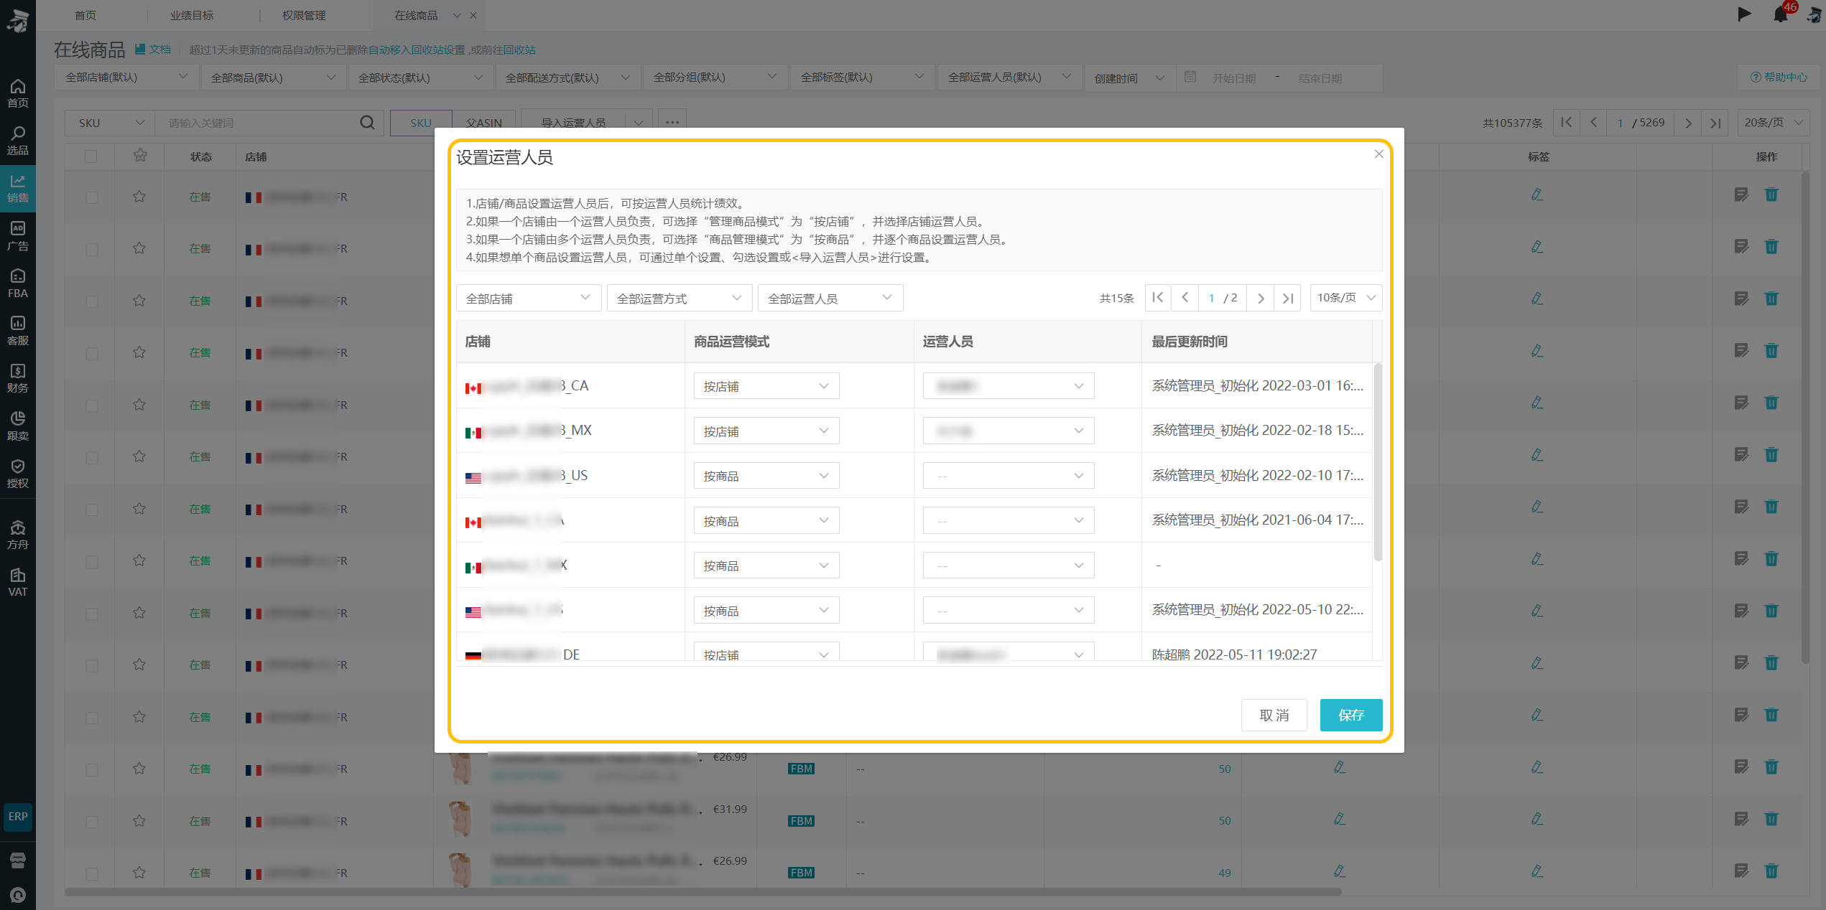Open the 财务 finance sidebar icon
1826x910 pixels.
point(18,378)
